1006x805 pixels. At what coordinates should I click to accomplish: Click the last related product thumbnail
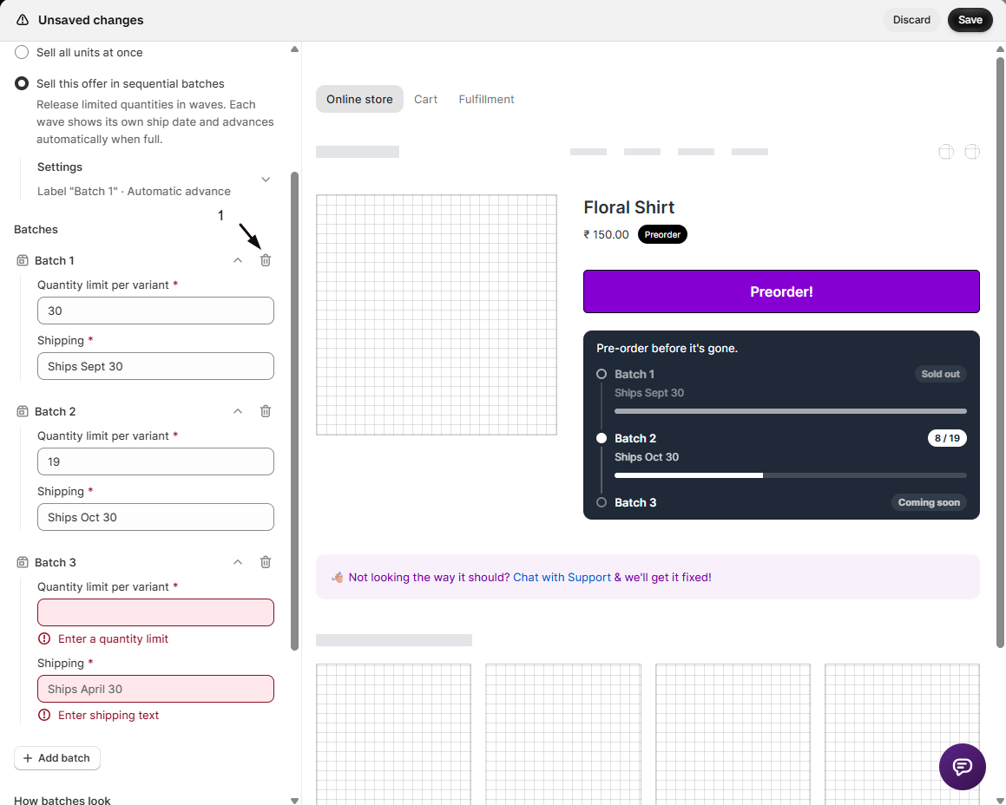click(902, 734)
